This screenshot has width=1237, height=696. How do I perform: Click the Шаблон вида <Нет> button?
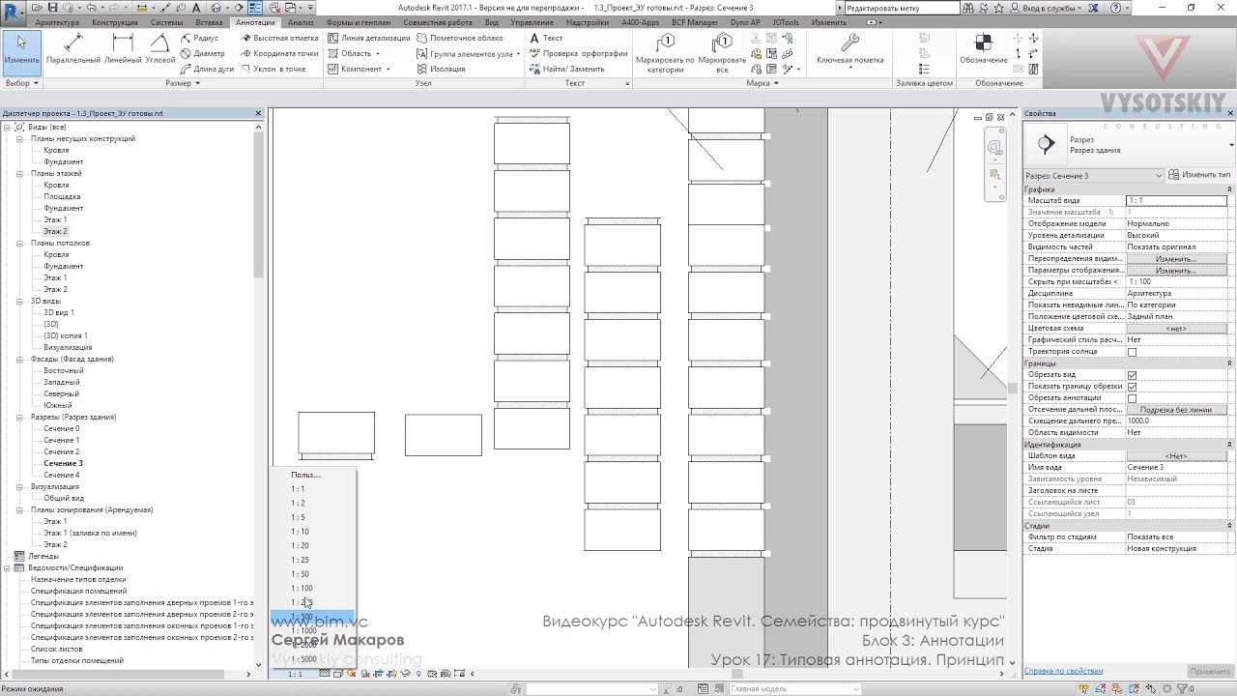click(x=1176, y=456)
